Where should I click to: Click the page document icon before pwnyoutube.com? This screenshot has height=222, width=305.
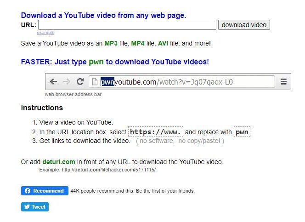[95, 82]
